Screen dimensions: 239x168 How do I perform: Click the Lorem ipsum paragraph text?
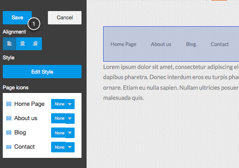coord(171,82)
